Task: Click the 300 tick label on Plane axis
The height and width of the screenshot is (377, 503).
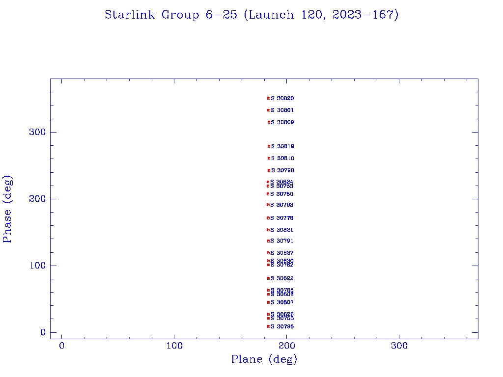Action: (399, 346)
